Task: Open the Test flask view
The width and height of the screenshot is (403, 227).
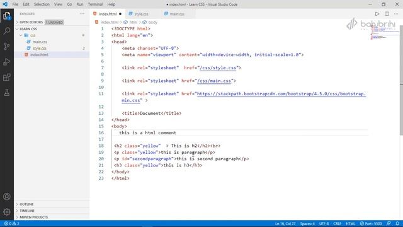Action: click(7, 93)
